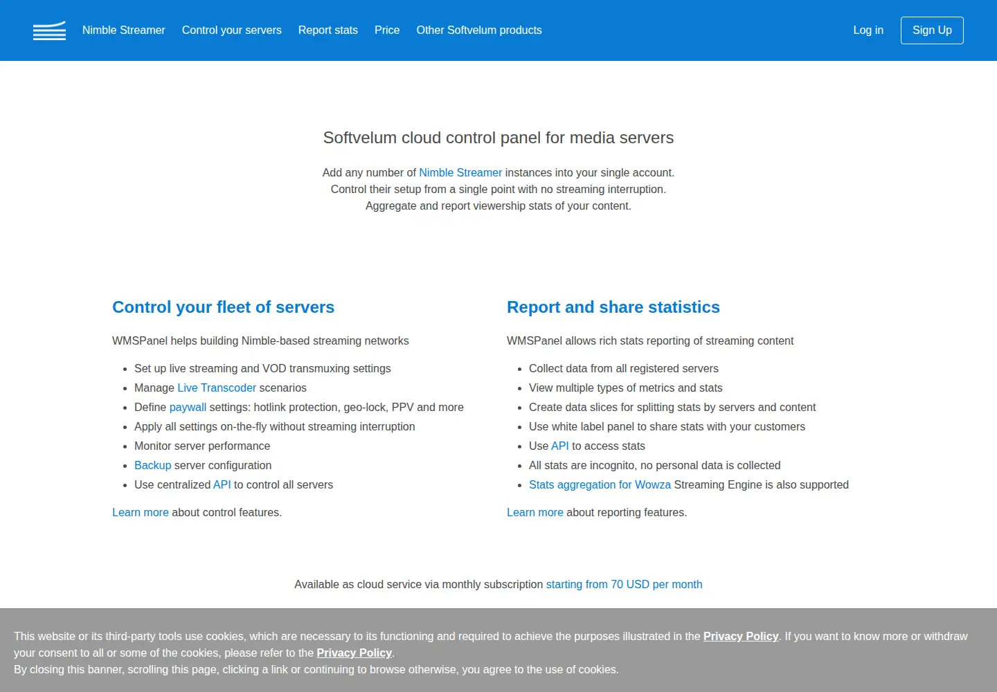Viewport: 997px width, 692px height.
Task: Click 'Collect data from all registered servers' item
Action: [x=624, y=369]
